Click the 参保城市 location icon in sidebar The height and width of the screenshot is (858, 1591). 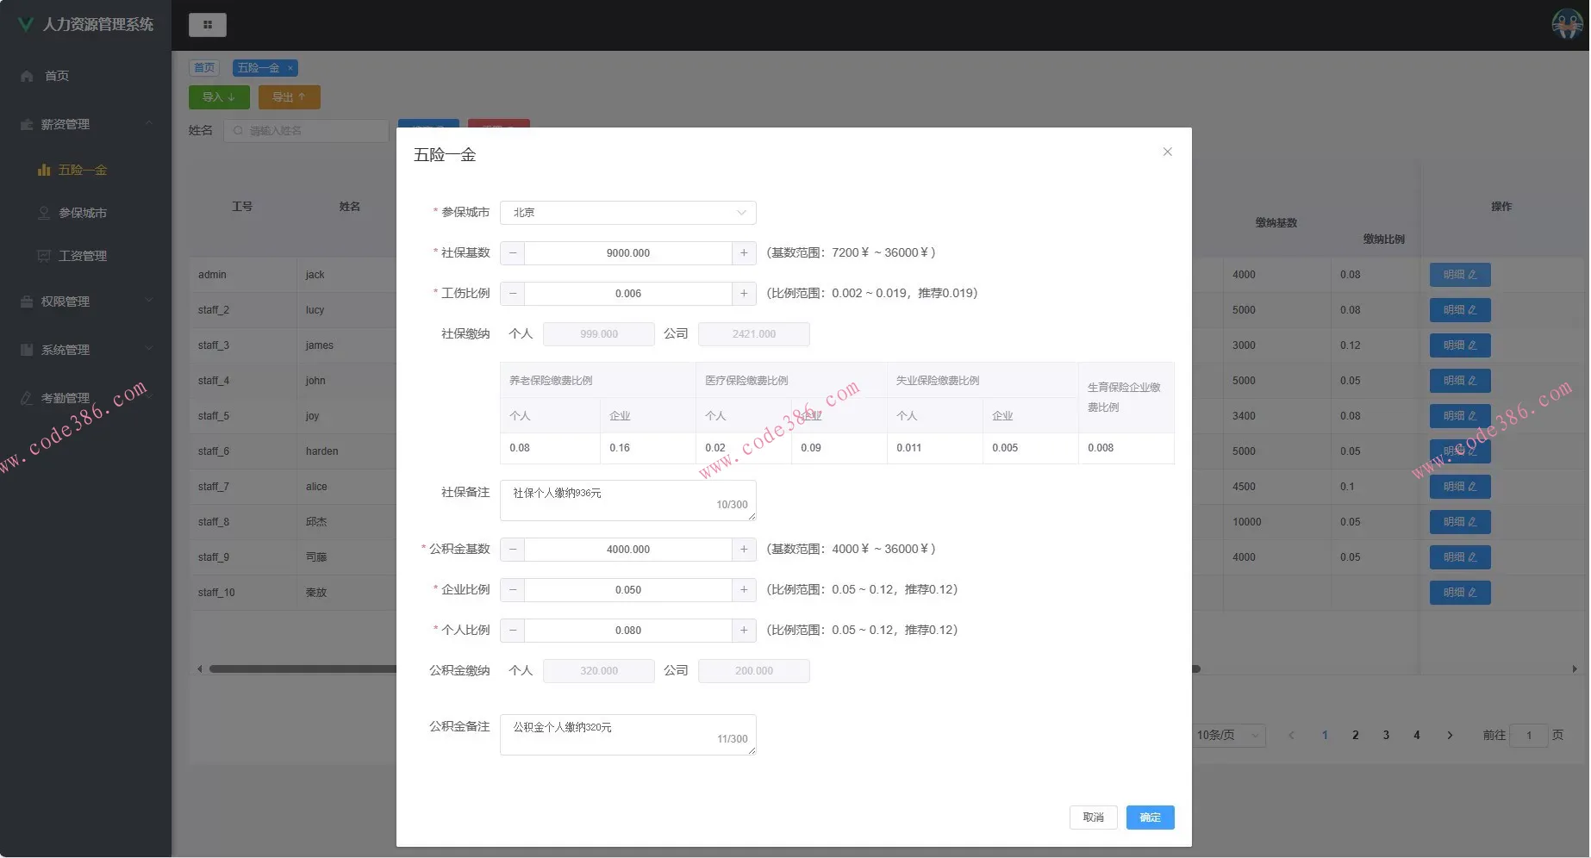44,213
